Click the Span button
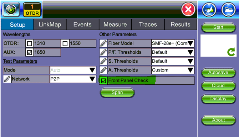This screenshot has width=239, height=137. click(117, 93)
